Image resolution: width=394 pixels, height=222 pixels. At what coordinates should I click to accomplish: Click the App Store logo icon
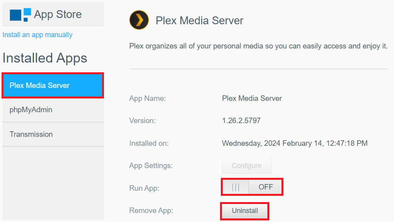tap(20, 14)
